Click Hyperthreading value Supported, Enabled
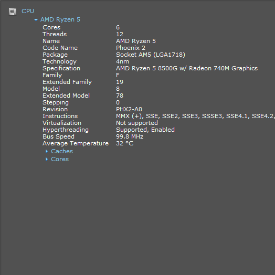The width and height of the screenshot is (275, 275). [x=145, y=130]
